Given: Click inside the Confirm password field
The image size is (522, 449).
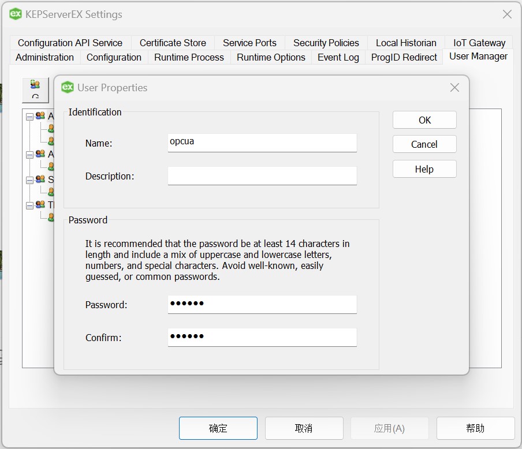Looking at the screenshot, I should pos(262,338).
